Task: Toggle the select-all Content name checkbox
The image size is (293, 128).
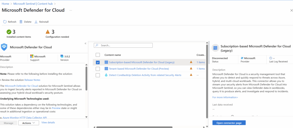Action: pos(98,55)
